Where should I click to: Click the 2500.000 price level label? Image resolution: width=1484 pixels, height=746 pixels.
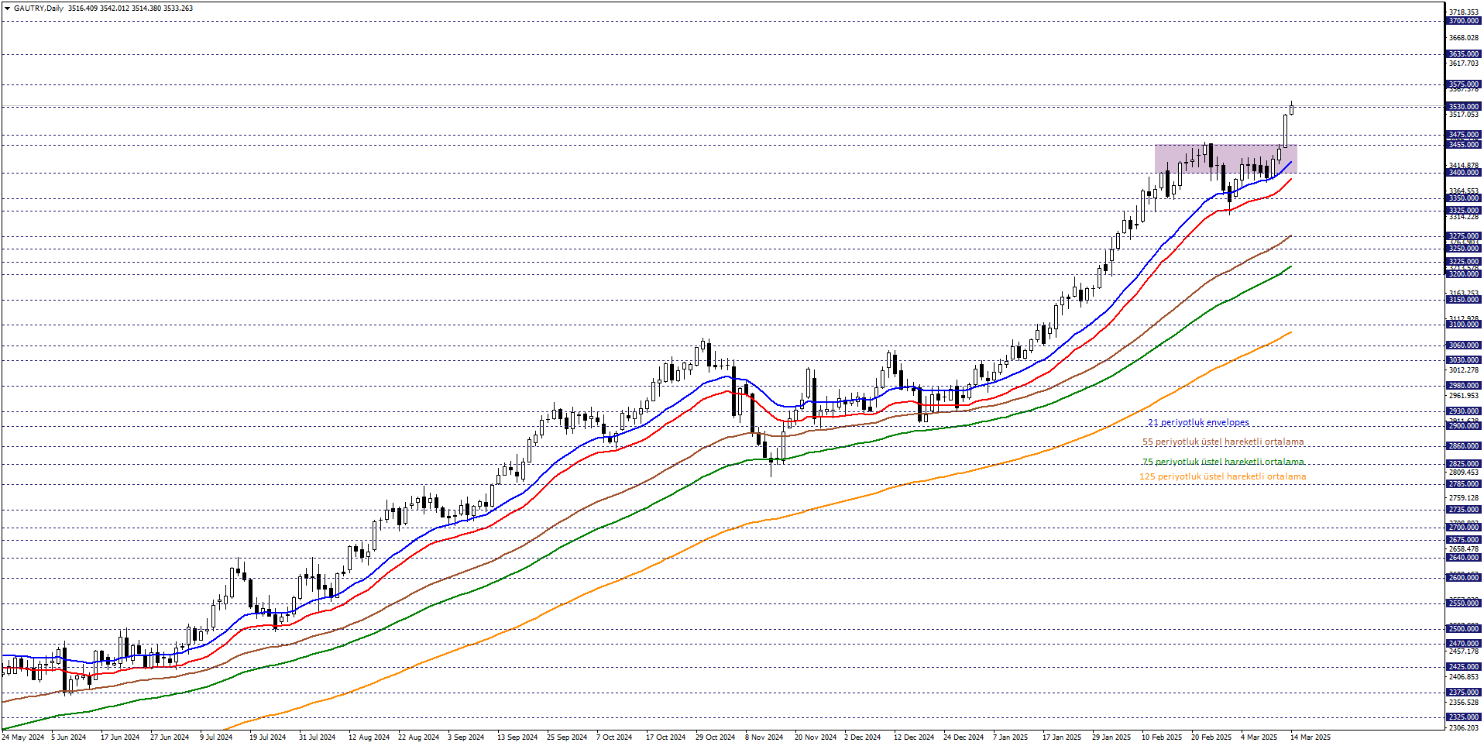pos(1463,629)
